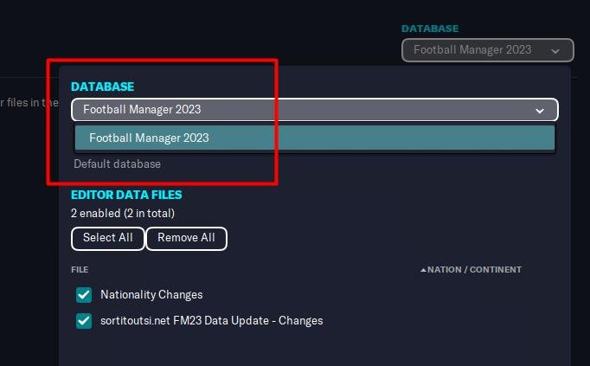Image resolution: width=590 pixels, height=366 pixels.
Task: Open the background Database dropdown at top right
Action: (488, 50)
